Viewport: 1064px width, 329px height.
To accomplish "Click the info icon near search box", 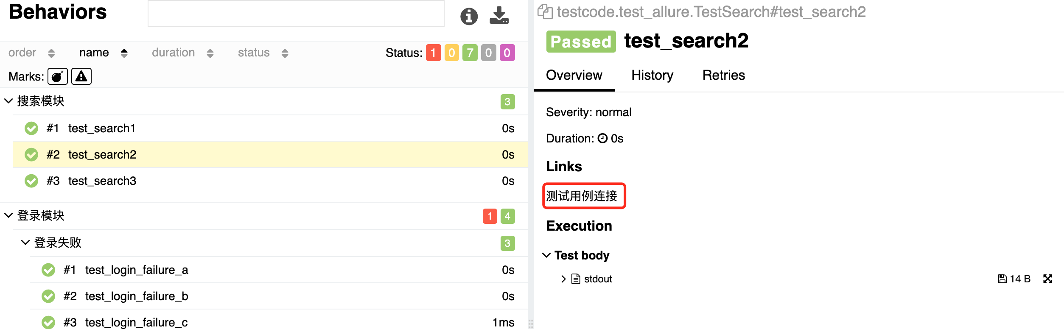I will [x=469, y=17].
